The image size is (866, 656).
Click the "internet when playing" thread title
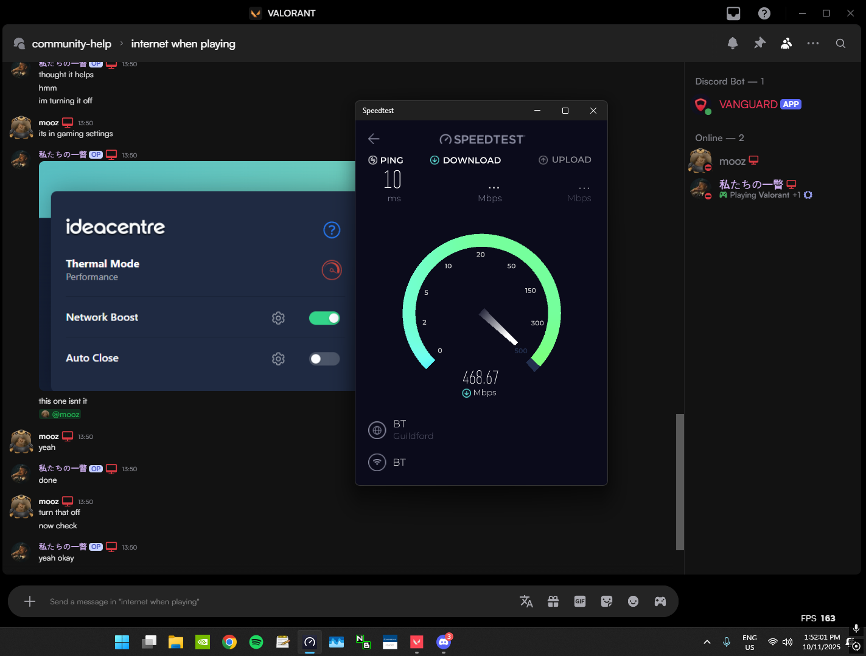(183, 44)
